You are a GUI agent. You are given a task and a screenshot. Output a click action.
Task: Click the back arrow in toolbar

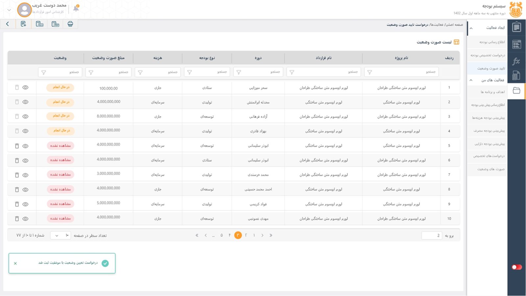tap(7, 24)
